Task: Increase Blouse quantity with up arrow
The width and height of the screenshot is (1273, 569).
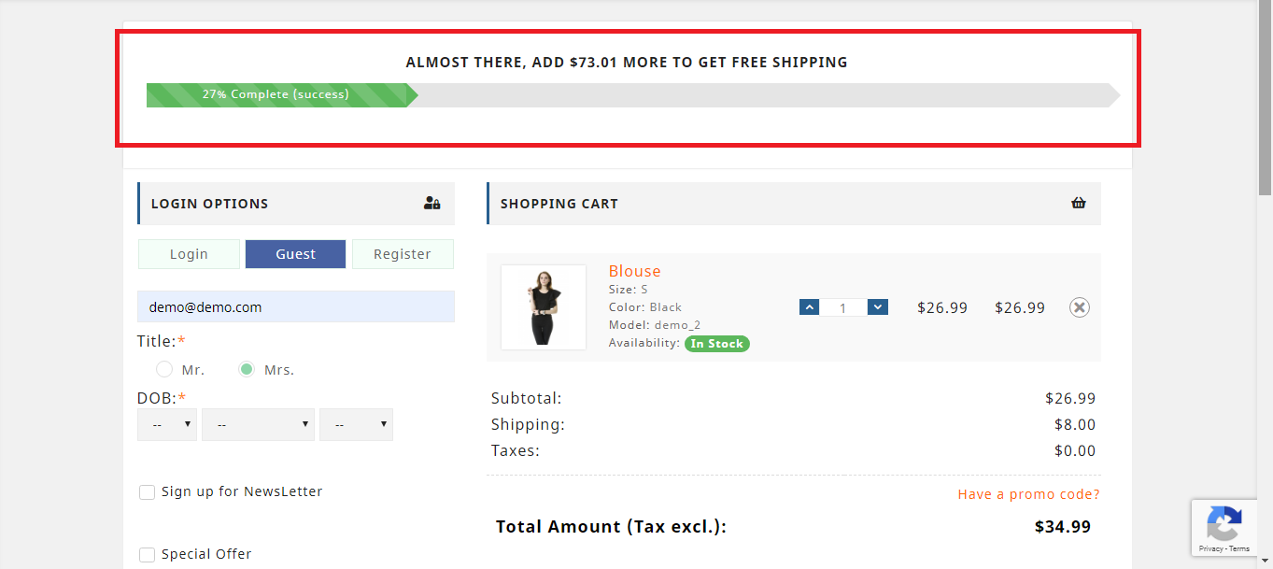Action: 810,307
